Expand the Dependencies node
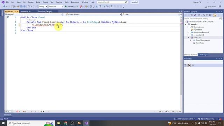 click(x=188, y=27)
